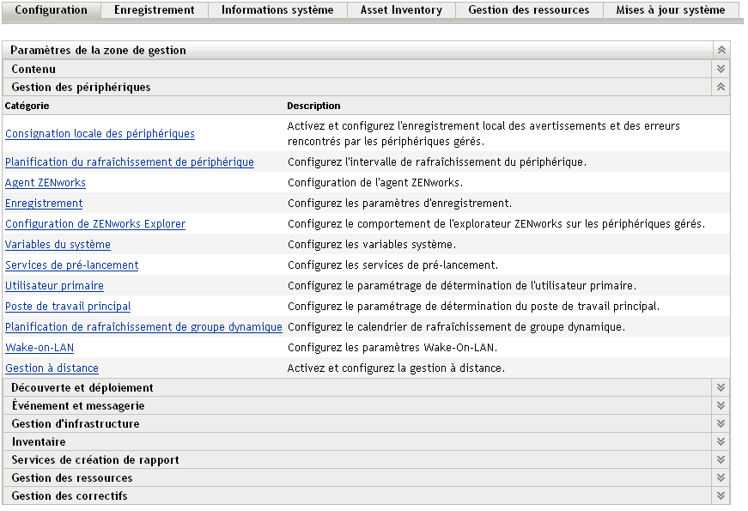748x511 pixels.
Task: Collapse the Paramètres de la zone de gestion panel
Action: 721,50
